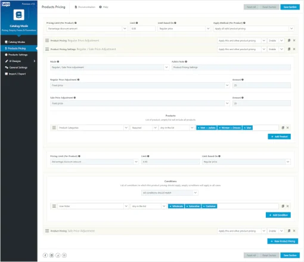
Task: Click the Admin Note input field
Action: click(231, 67)
